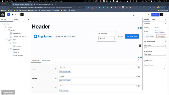Toggle the settings sidebar icon

tap(162, 15)
